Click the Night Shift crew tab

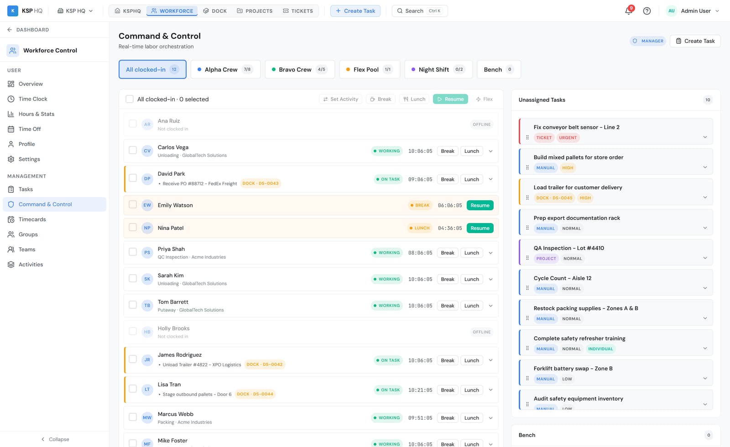[x=438, y=69]
